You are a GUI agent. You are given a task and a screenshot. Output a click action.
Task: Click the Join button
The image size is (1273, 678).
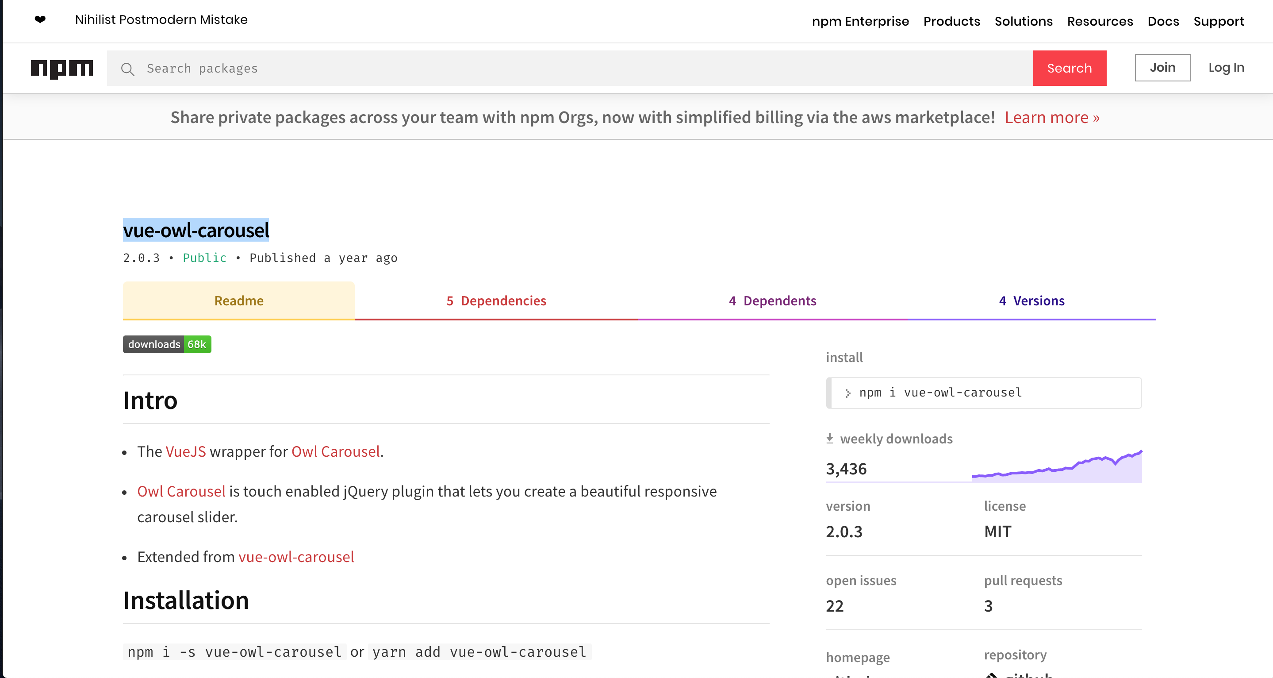pos(1162,68)
